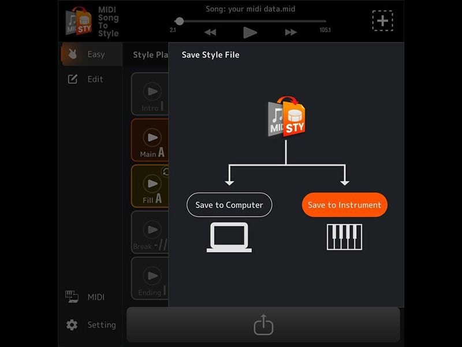Viewport: 462px width, 347px height.
Task: Click the laptop computer icon
Action: pyautogui.click(x=229, y=237)
